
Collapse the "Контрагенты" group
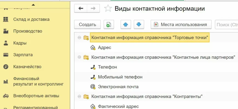(79, 96)
